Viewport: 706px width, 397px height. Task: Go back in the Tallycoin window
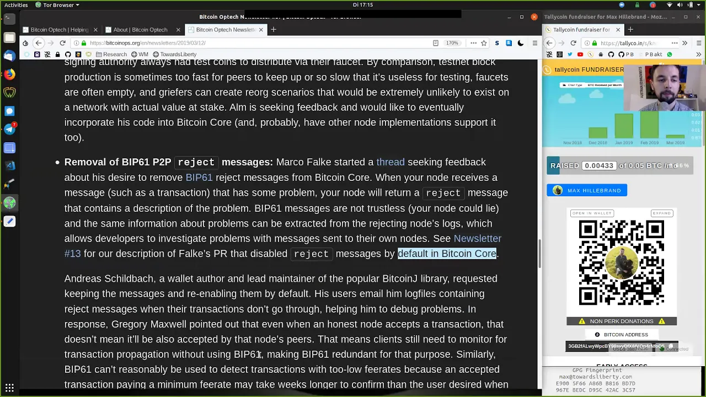(549, 43)
